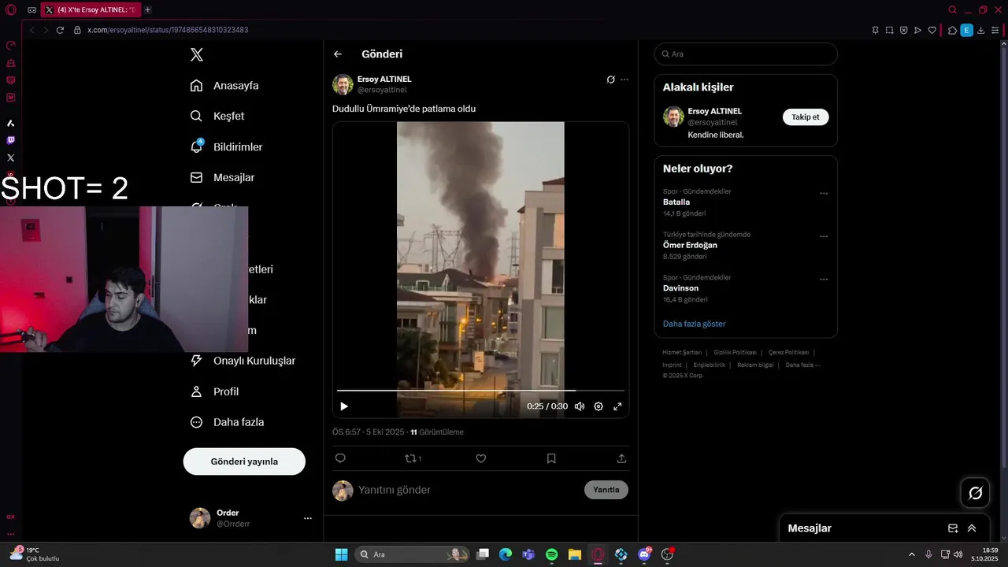1008x567 pixels.
Task: Open Twitch in Opera sidebar
Action: 10,140
